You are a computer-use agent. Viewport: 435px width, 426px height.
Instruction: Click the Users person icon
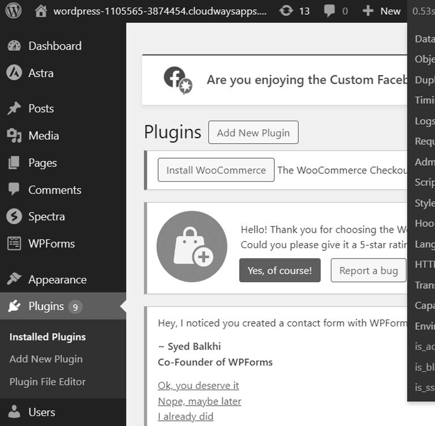[x=14, y=412]
